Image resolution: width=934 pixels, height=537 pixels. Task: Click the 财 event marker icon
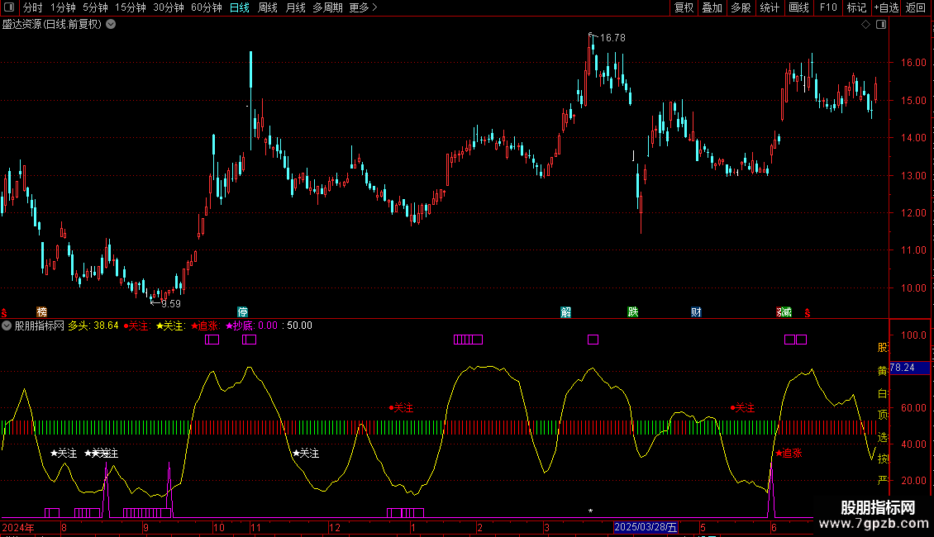pyautogui.click(x=696, y=312)
